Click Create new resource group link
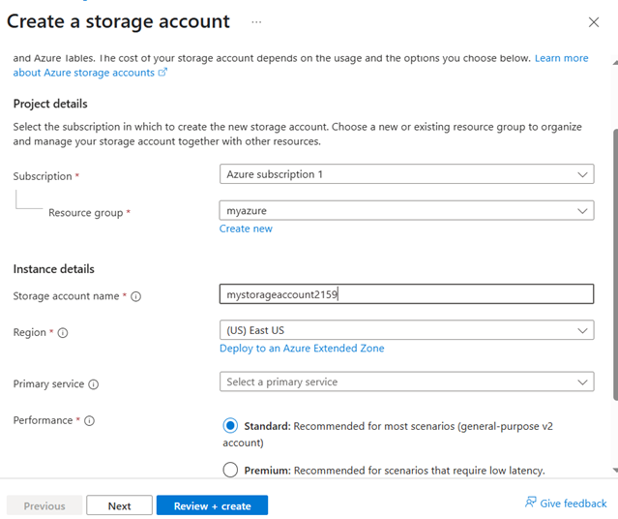The height and width of the screenshot is (519, 618). (x=246, y=229)
